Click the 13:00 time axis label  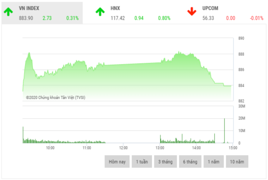160,148
